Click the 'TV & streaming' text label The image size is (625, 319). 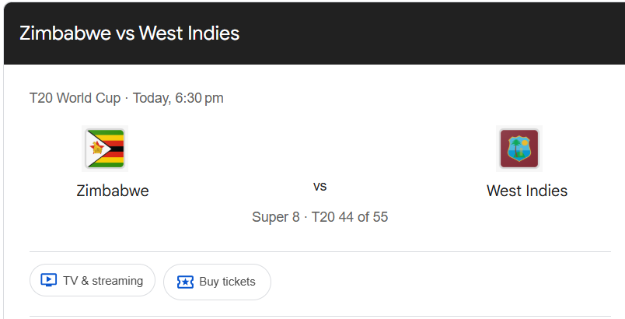point(103,281)
